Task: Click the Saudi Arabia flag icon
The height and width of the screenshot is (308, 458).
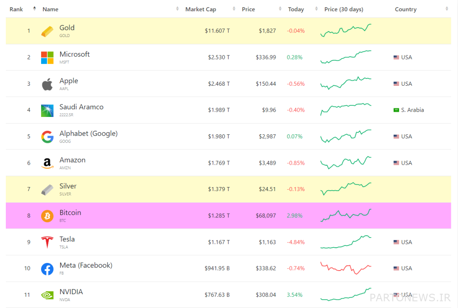Action: [396, 110]
